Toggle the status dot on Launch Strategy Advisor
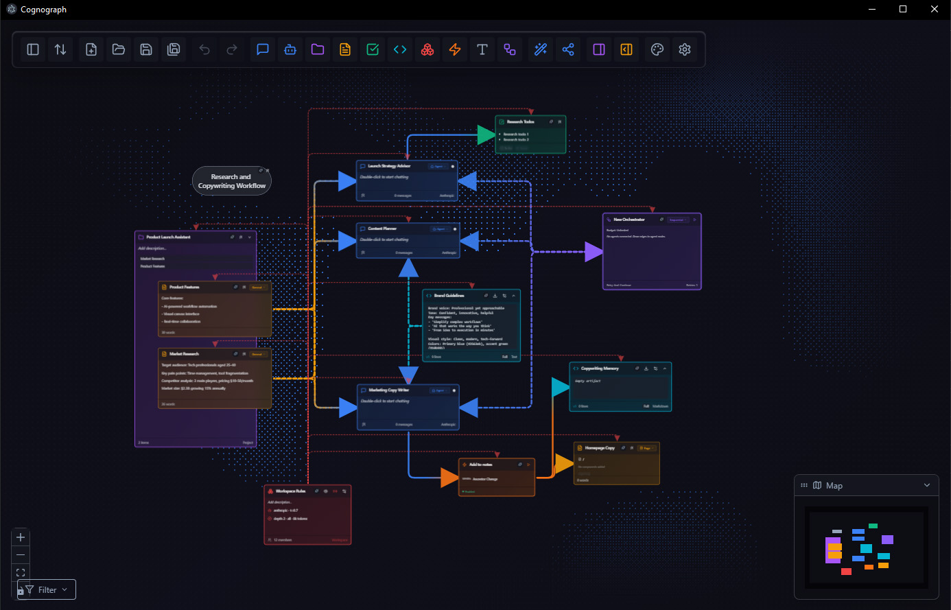This screenshot has width=951, height=610. point(453,166)
